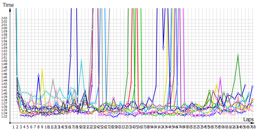
Task: Click the 1:41 time axis value
Action: pyautogui.click(x=4, y=90)
